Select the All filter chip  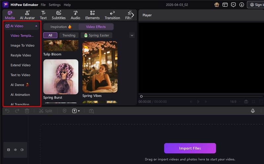click(50, 35)
